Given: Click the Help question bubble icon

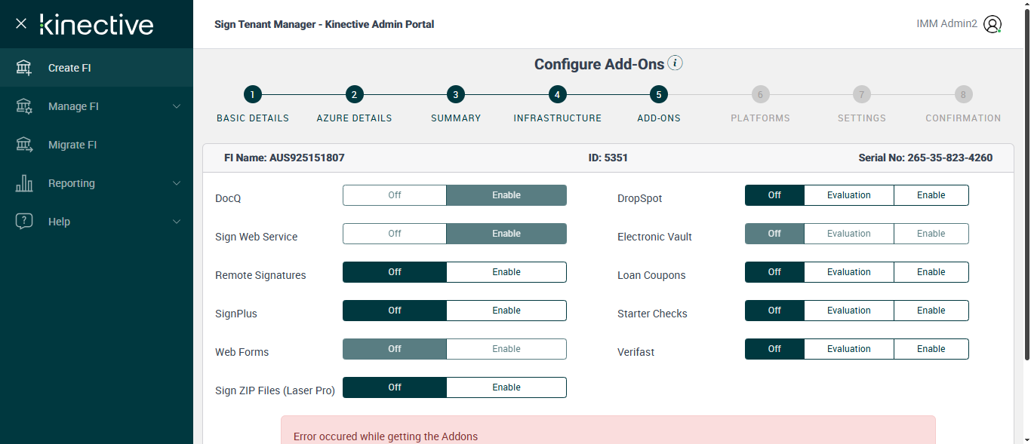Looking at the screenshot, I should 24,222.
